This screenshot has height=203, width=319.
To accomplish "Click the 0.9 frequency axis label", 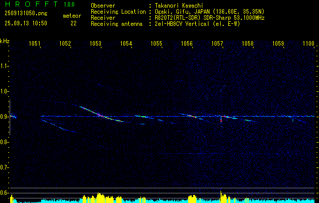I will coord(4,117).
